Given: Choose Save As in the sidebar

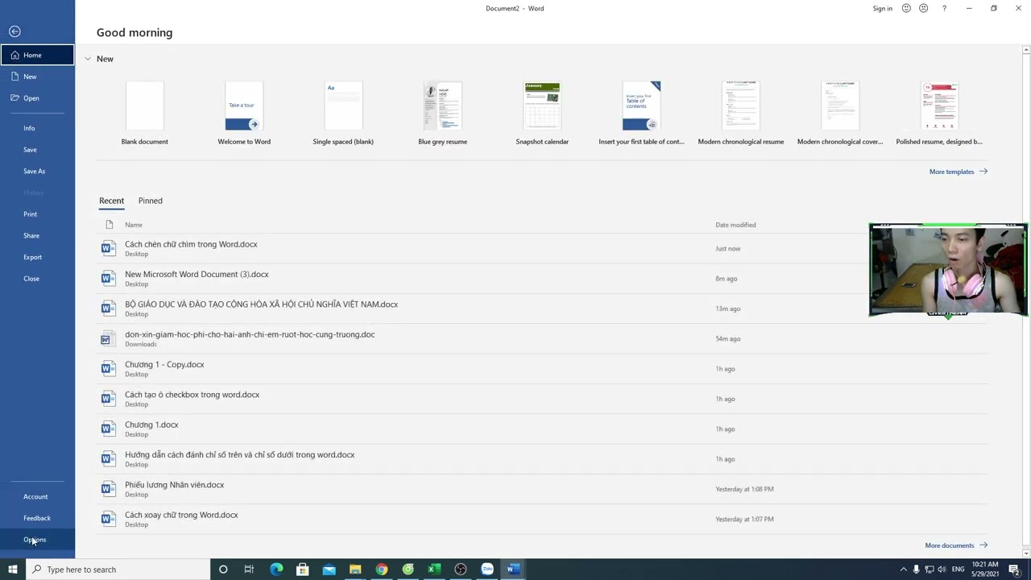Looking at the screenshot, I should [37, 171].
